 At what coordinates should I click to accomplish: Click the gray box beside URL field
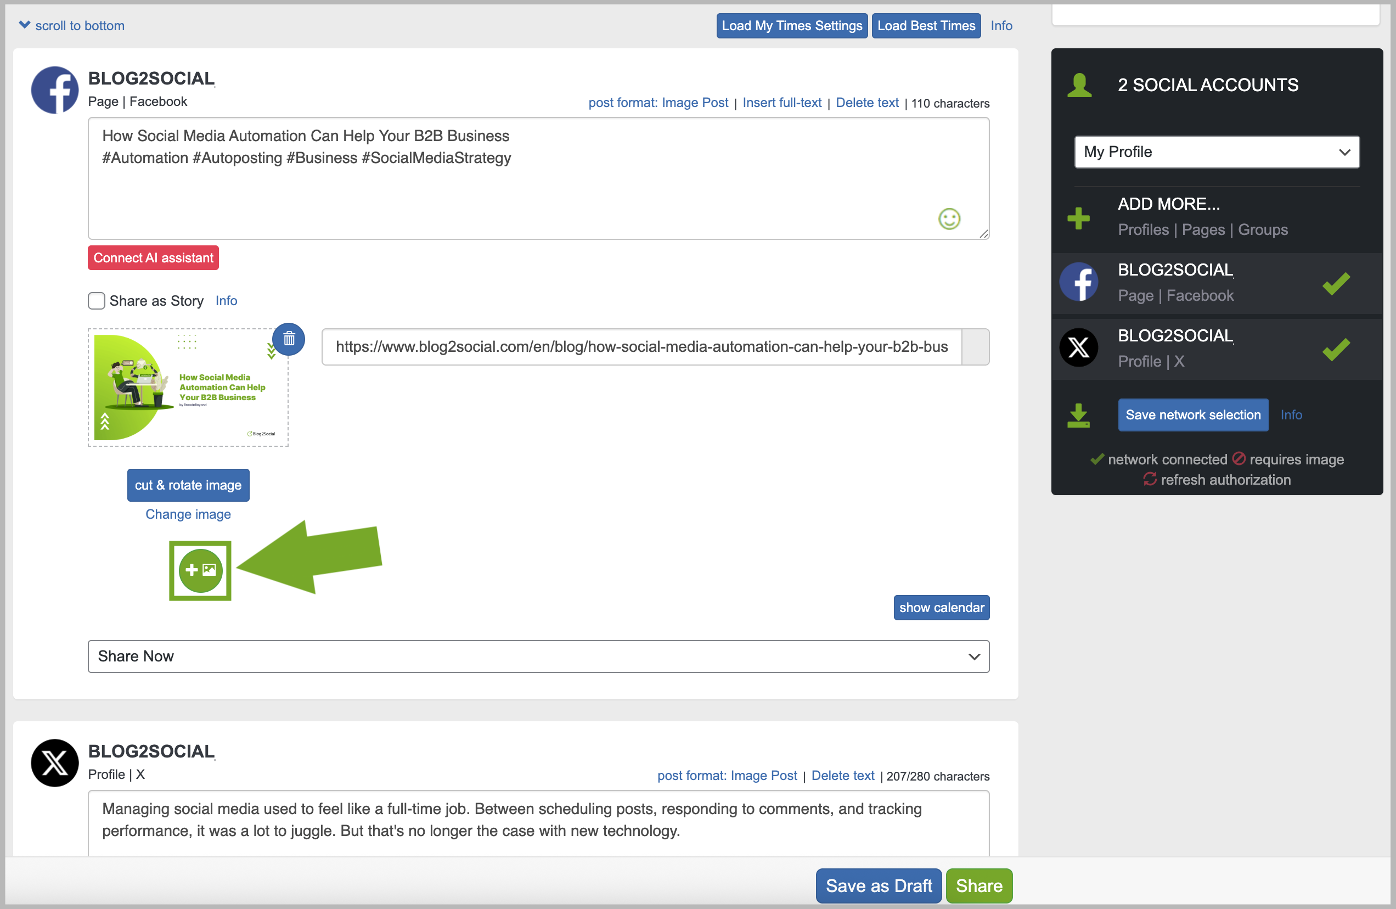click(976, 347)
